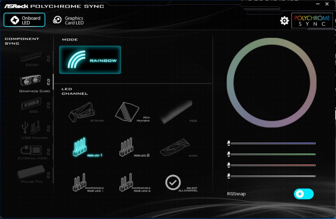Check Select All Channel
336x219 pixels.
(181, 183)
